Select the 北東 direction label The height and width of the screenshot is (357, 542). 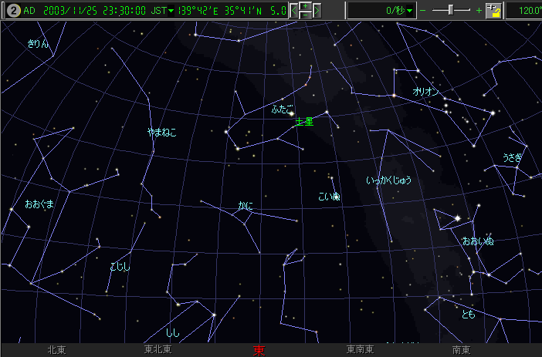click(56, 350)
